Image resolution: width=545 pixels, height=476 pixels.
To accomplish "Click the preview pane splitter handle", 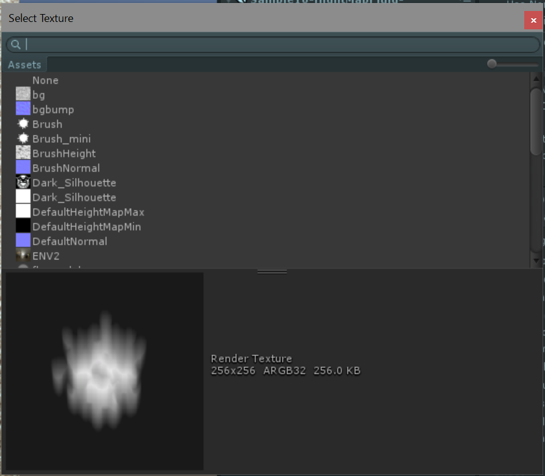I will tap(272, 272).
